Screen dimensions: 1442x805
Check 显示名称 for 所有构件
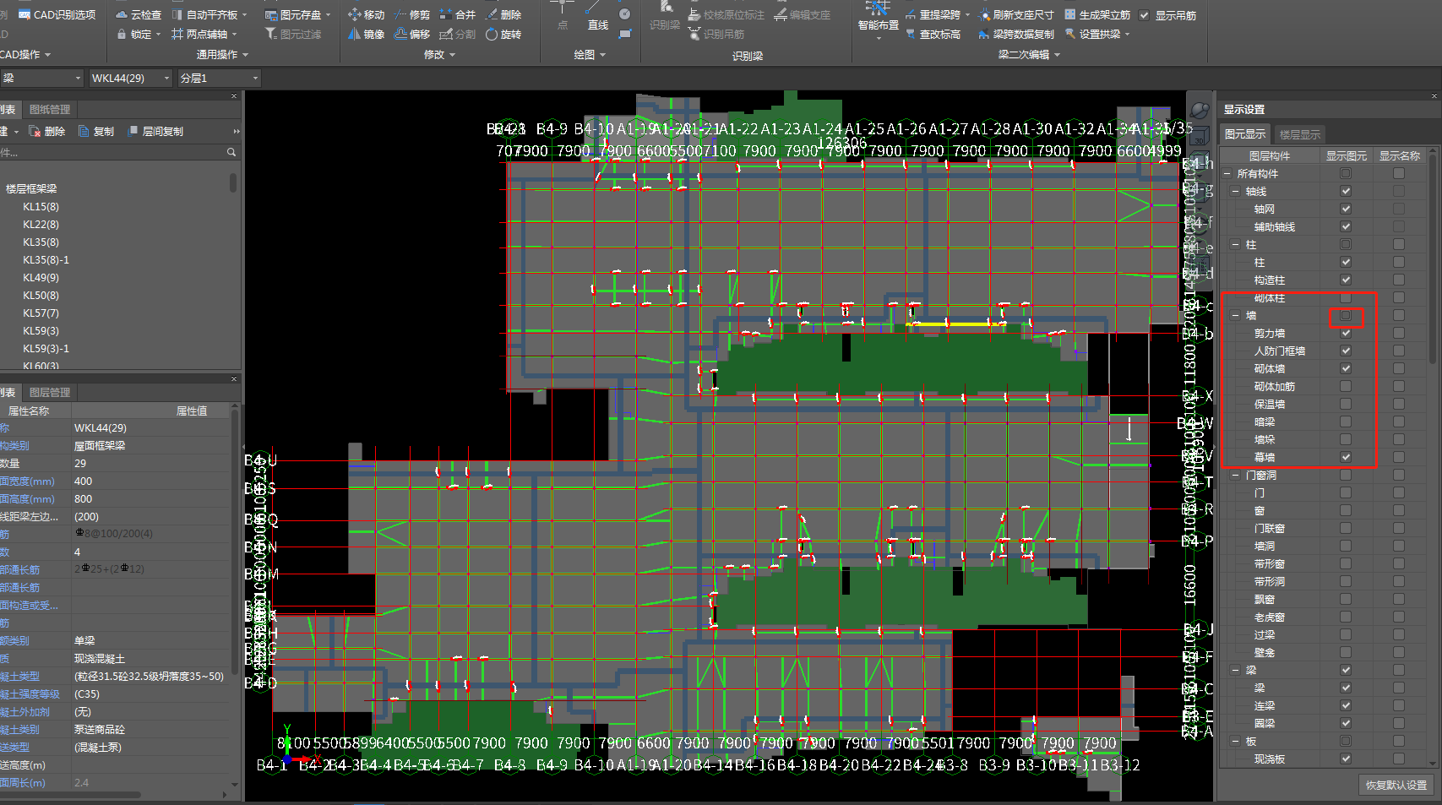1399,173
